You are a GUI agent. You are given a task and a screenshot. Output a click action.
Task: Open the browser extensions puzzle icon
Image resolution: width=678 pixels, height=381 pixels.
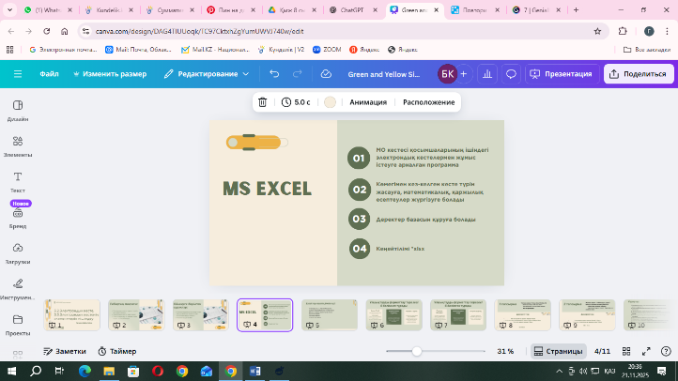click(623, 31)
